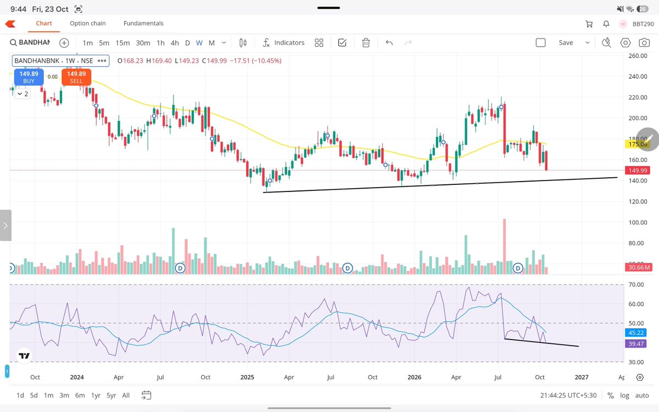Click the orange SELL 149.89 button
The image size is (659, 412).
[76, 77]
